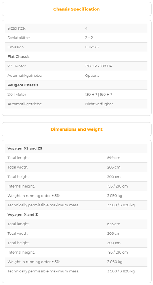Screen dimensions: 153x285
Task: Click the 3 060 kg weight value
Action: pos(115,262)
